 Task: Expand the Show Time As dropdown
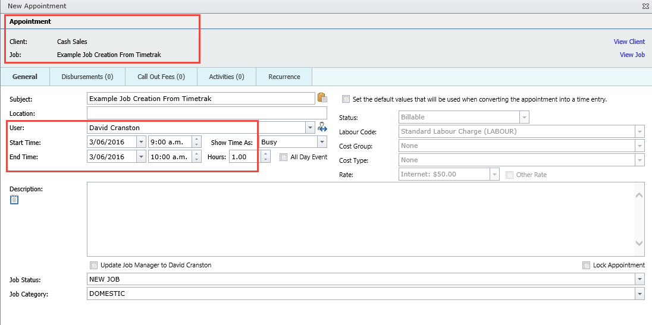click(322, 142)
